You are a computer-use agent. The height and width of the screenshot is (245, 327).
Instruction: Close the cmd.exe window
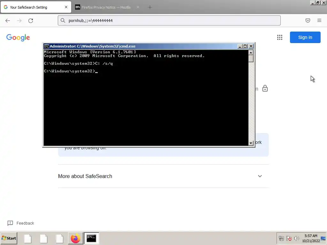pyautogui.click(x=251, y=46)
